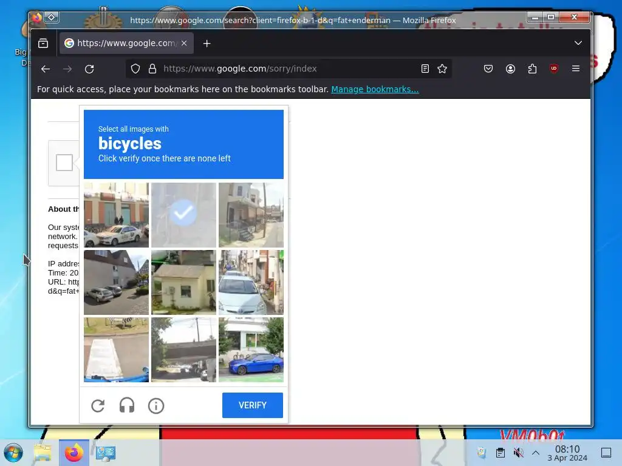Toggle reader view icon in address bar

tap(425, 69)
